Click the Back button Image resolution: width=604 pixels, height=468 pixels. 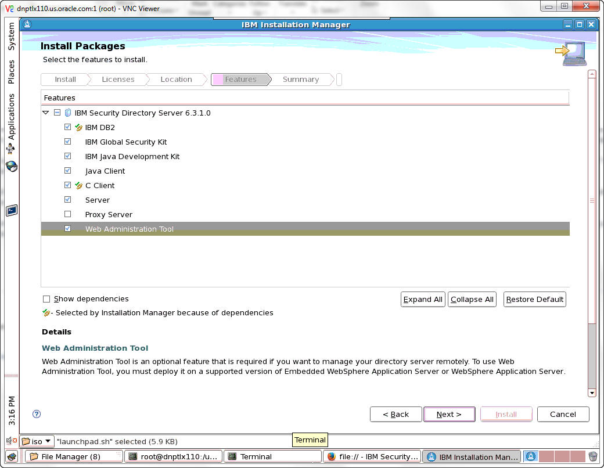tap(396, 415)
